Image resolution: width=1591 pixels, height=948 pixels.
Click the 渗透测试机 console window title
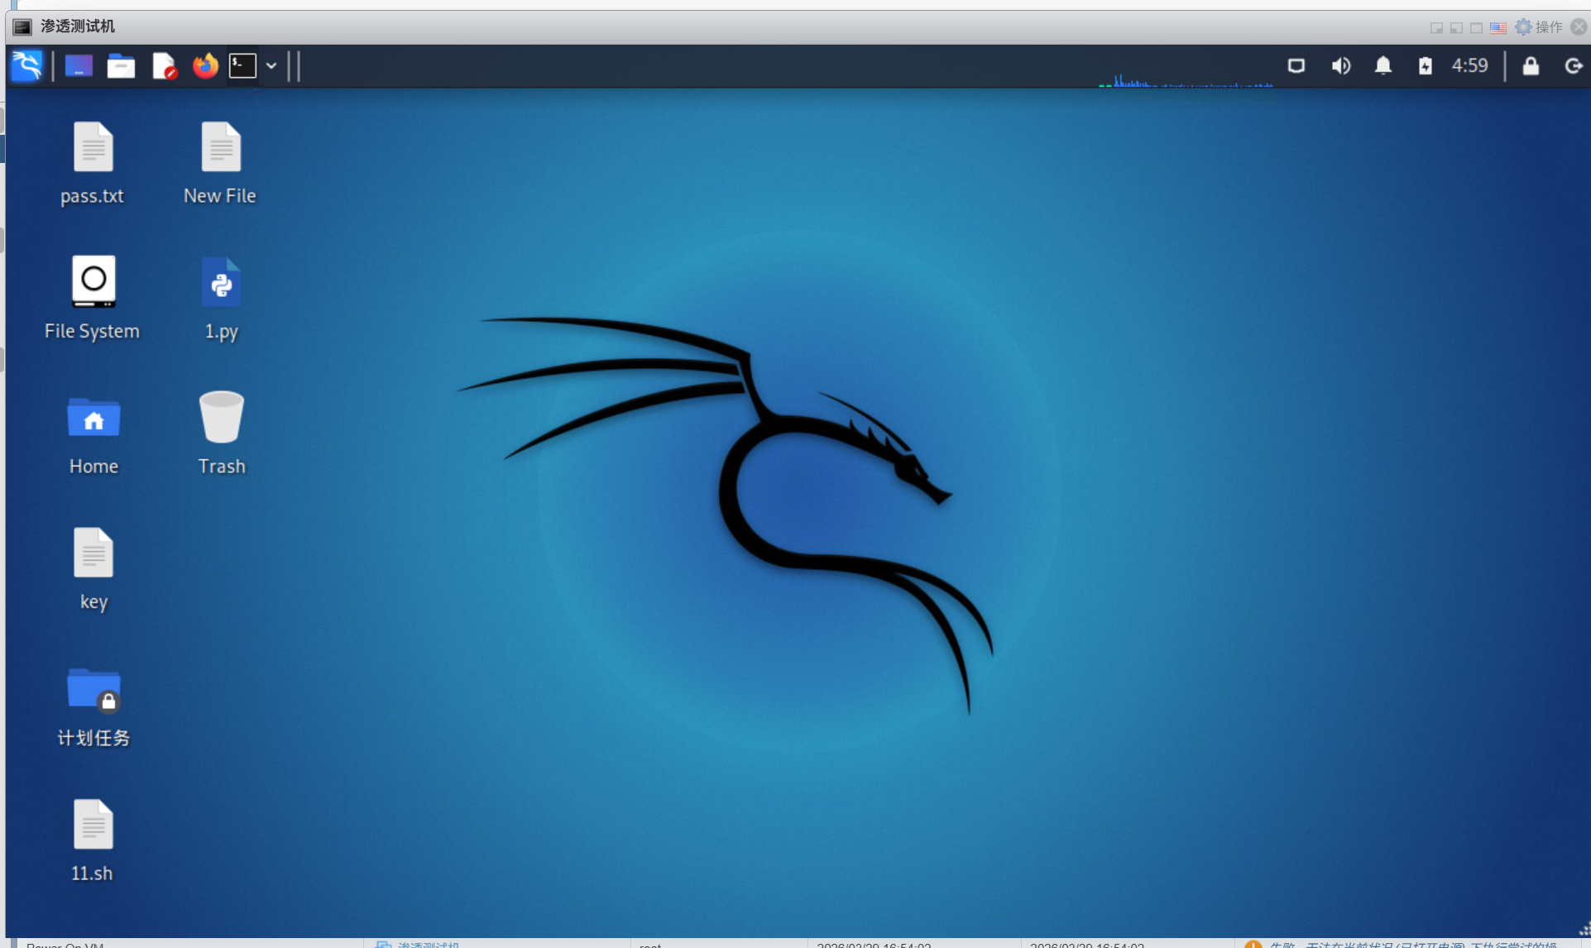click(78, 26)
